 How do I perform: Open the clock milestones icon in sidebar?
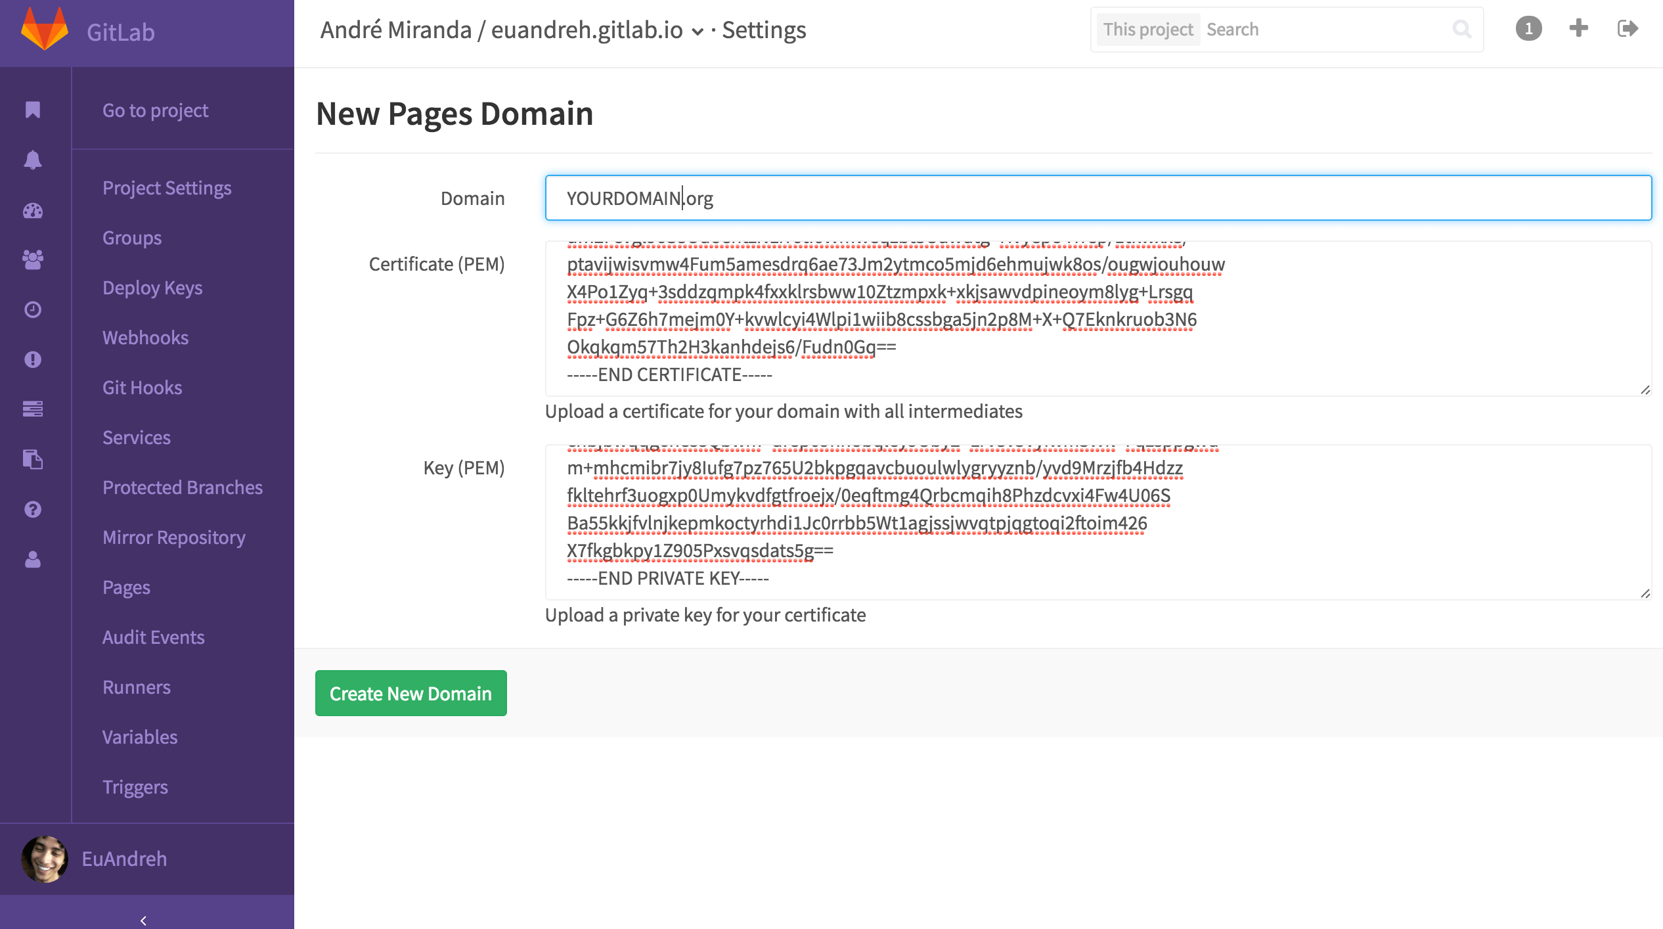(33, 309)
